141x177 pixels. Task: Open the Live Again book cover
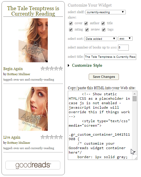pos(33,109)
